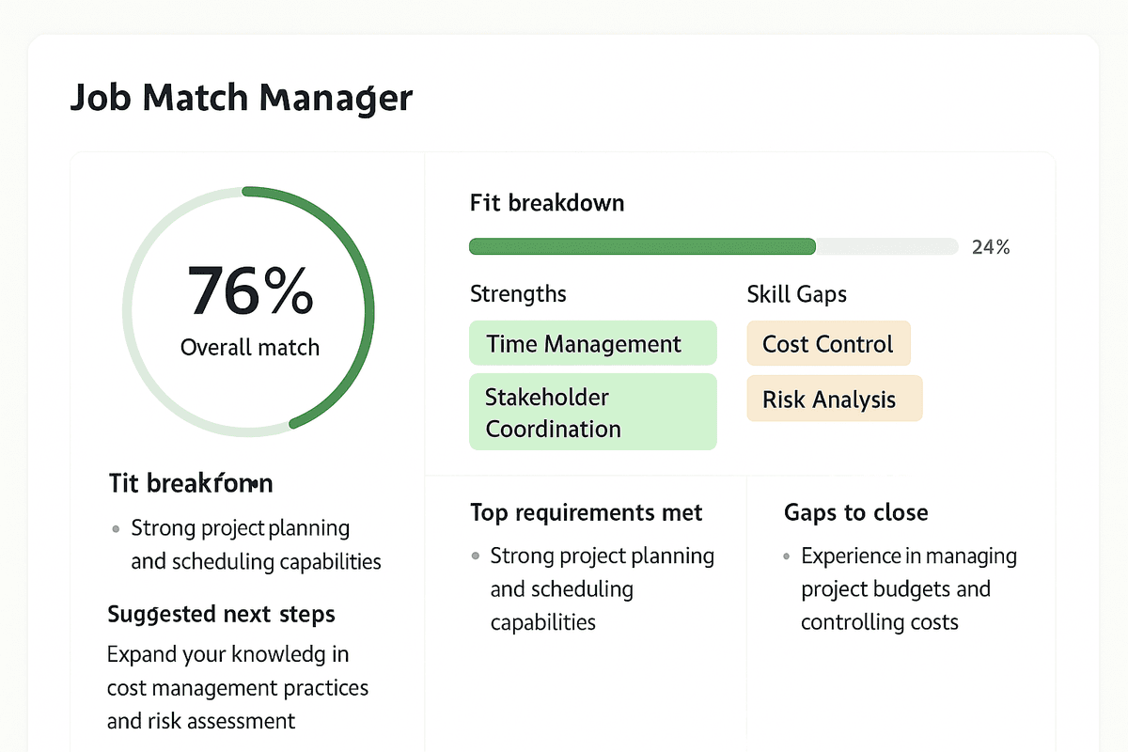The width and height of the screenshot is (1128, 752).
Task: Click the Cost Control skill gap chip
Action: 828,343
